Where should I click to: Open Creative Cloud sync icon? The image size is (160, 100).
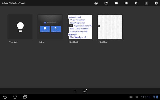96,3
